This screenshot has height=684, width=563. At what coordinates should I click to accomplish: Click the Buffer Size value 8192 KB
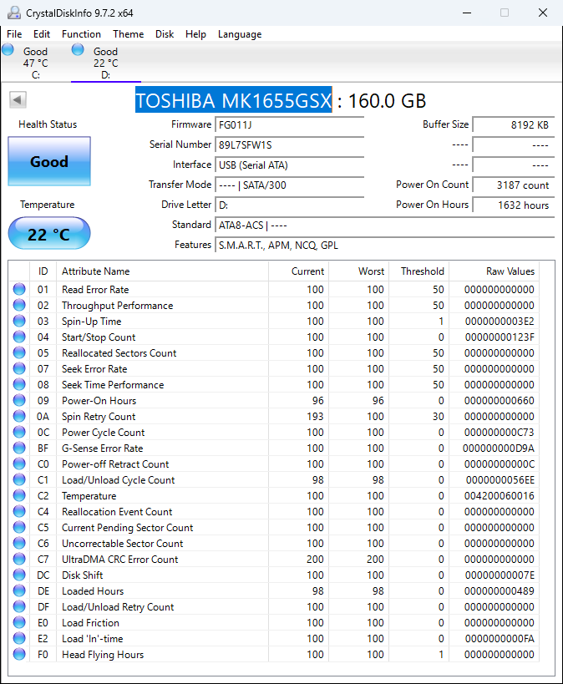(514, 125)
